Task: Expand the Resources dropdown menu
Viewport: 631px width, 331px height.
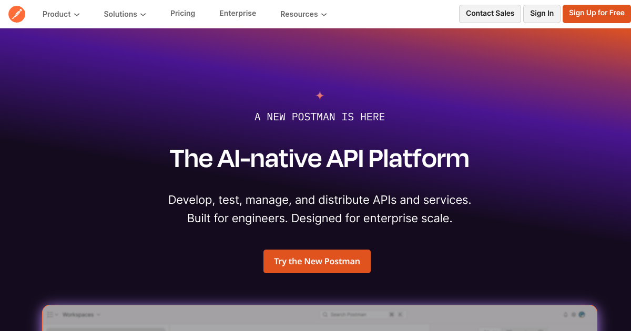Action: [x=303, y=14]
